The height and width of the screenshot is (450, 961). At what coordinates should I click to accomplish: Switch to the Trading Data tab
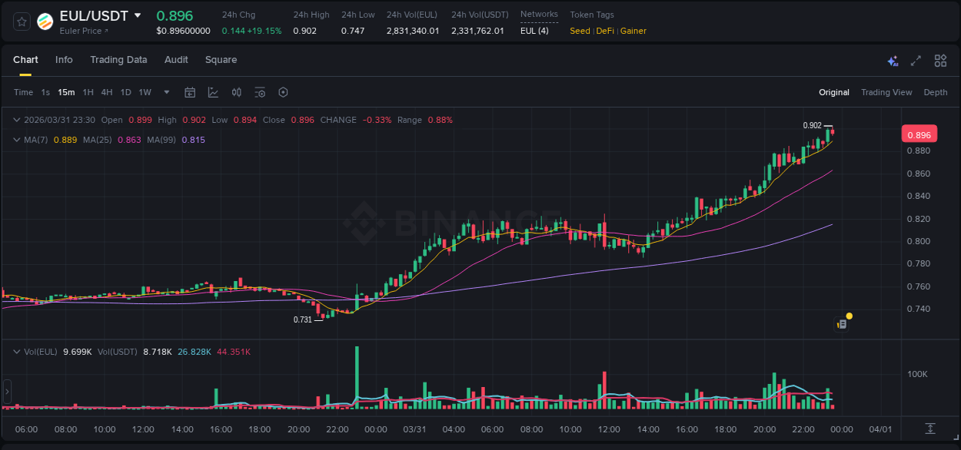118,60
